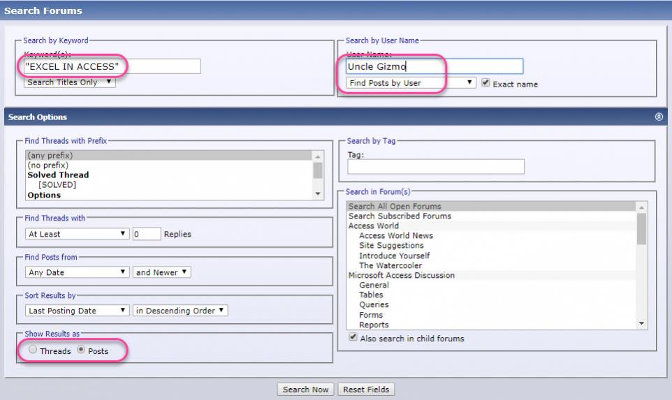The image size is (672, 400).
Task: Select The Watercooler forum
Action: [x=492, y=265]
